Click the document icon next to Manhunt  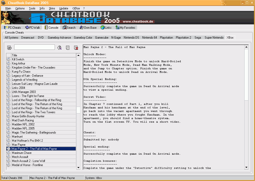click(9, 137)
